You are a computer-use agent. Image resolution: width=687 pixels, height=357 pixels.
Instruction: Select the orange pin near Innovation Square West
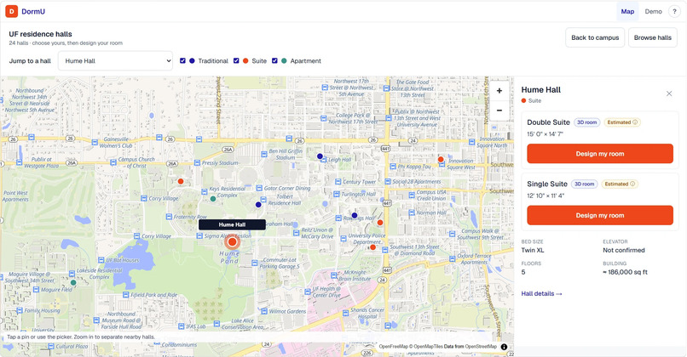441,160
